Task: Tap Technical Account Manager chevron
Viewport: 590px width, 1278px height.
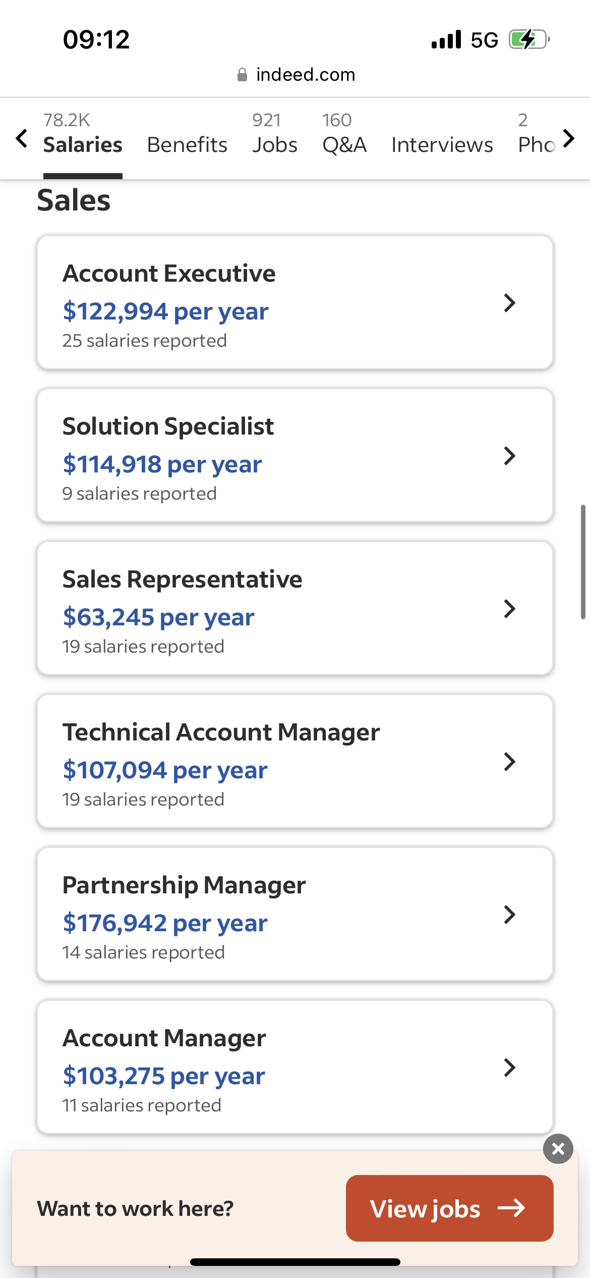Action: pos(510,762)
